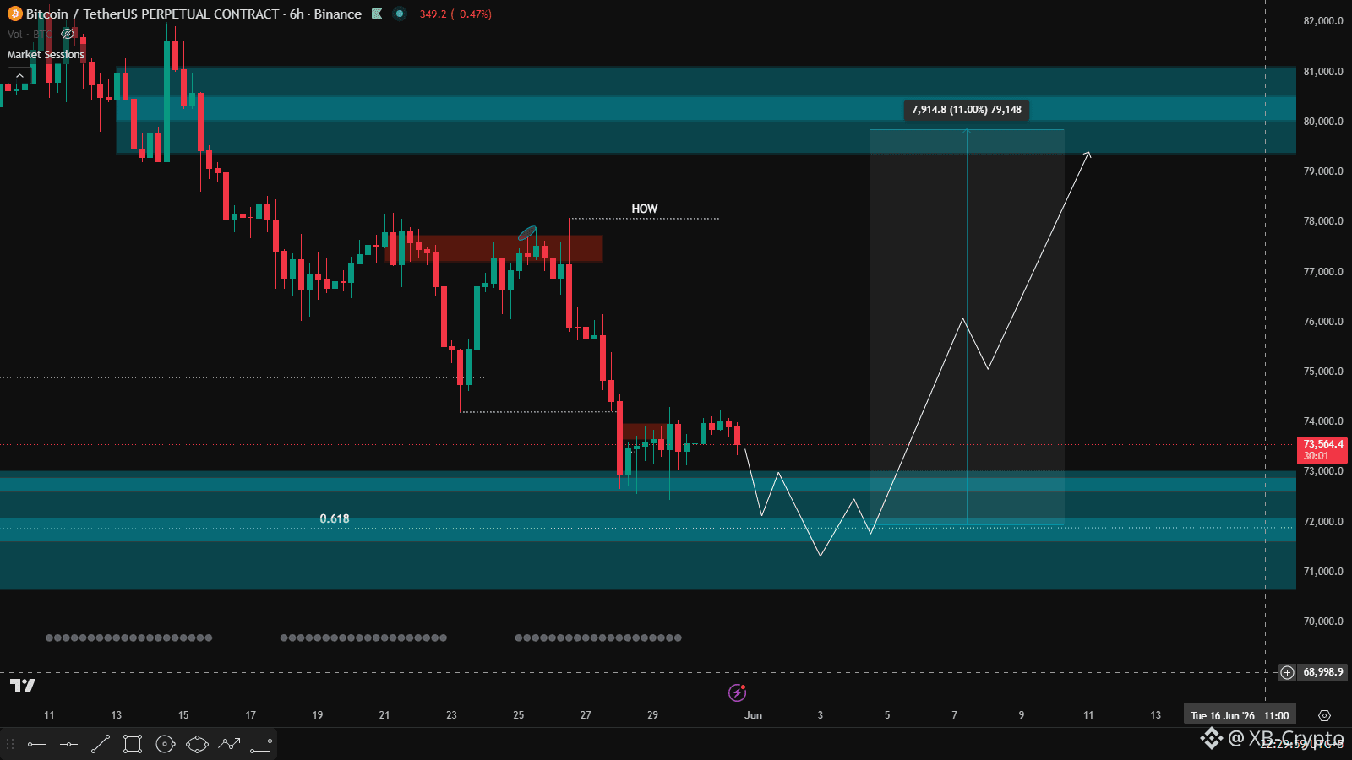
Task: Click the 82,000.0 price axis label
Action: (x=1323, y=21)
